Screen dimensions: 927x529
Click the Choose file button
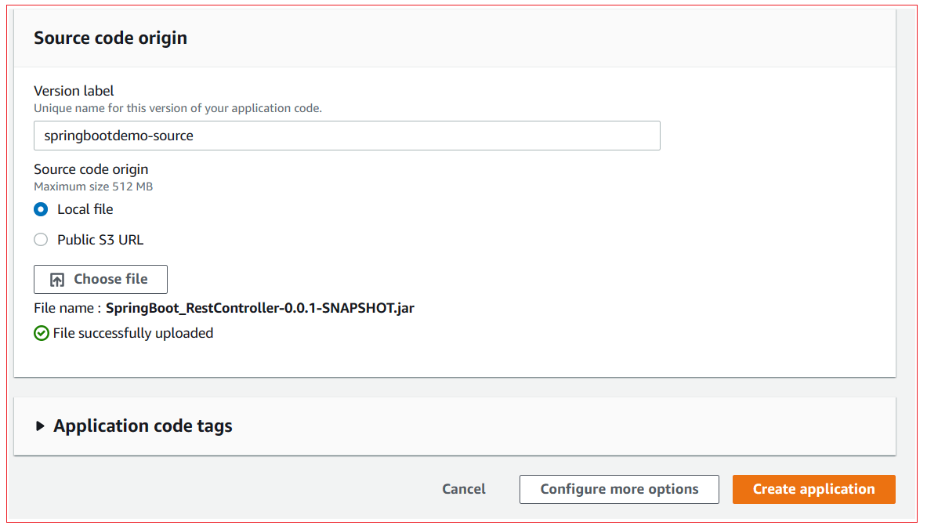(x=100, y=279)
